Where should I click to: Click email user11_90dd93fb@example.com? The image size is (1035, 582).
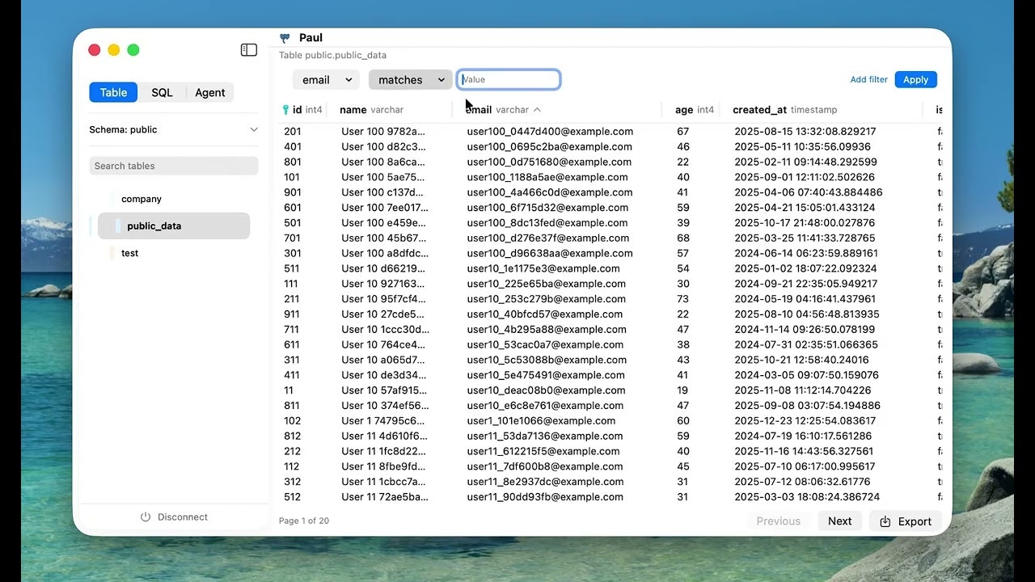click(x=546, y=497)
